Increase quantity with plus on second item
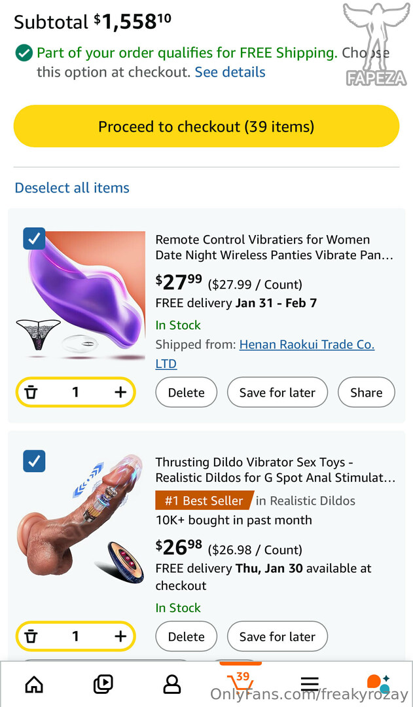Screen dimensions: 413x707 pyautogui.click(x=120, y=636)
